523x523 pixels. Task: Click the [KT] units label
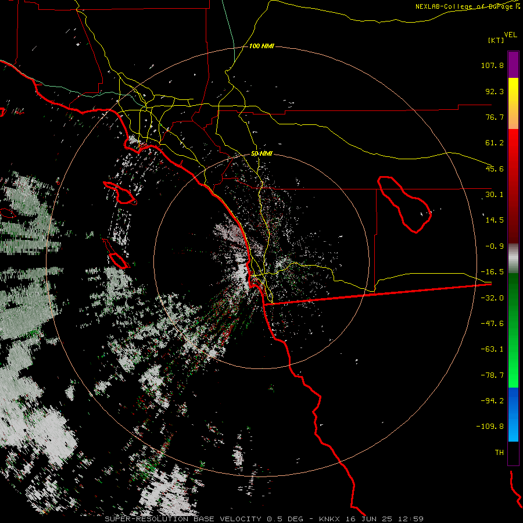(x=496, y=40)
